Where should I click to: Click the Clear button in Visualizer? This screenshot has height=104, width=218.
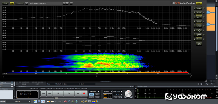point(5,3)
